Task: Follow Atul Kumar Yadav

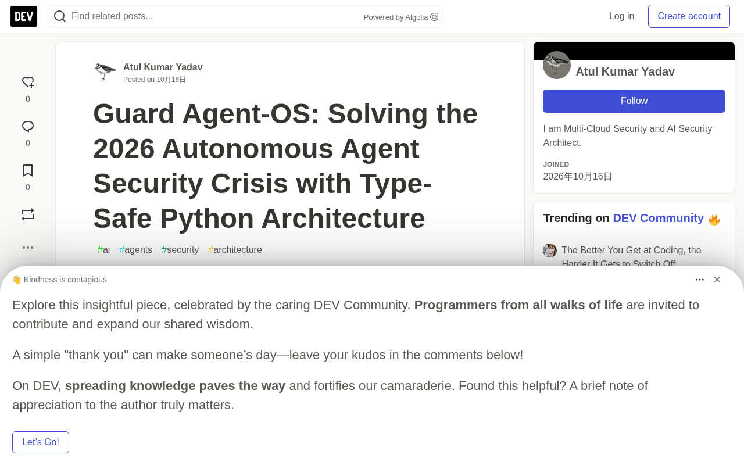Action: point(634,101)
